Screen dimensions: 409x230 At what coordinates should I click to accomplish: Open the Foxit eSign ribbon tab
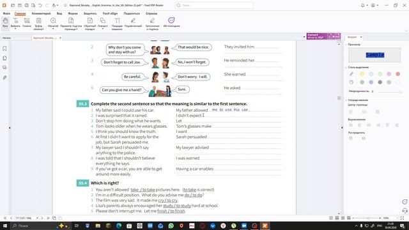click(110, 13)
